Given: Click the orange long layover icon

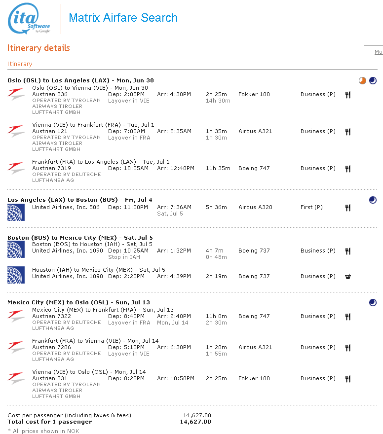Looking at the screenshot, I should [x=363, y=81].
